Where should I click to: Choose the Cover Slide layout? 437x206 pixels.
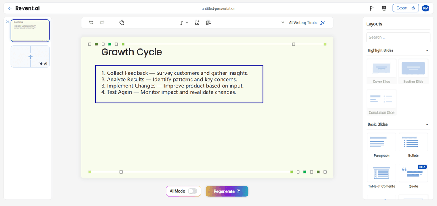382,71
